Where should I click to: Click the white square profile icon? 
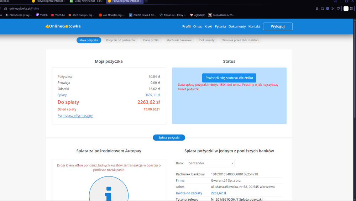click(x=346, y=9)
